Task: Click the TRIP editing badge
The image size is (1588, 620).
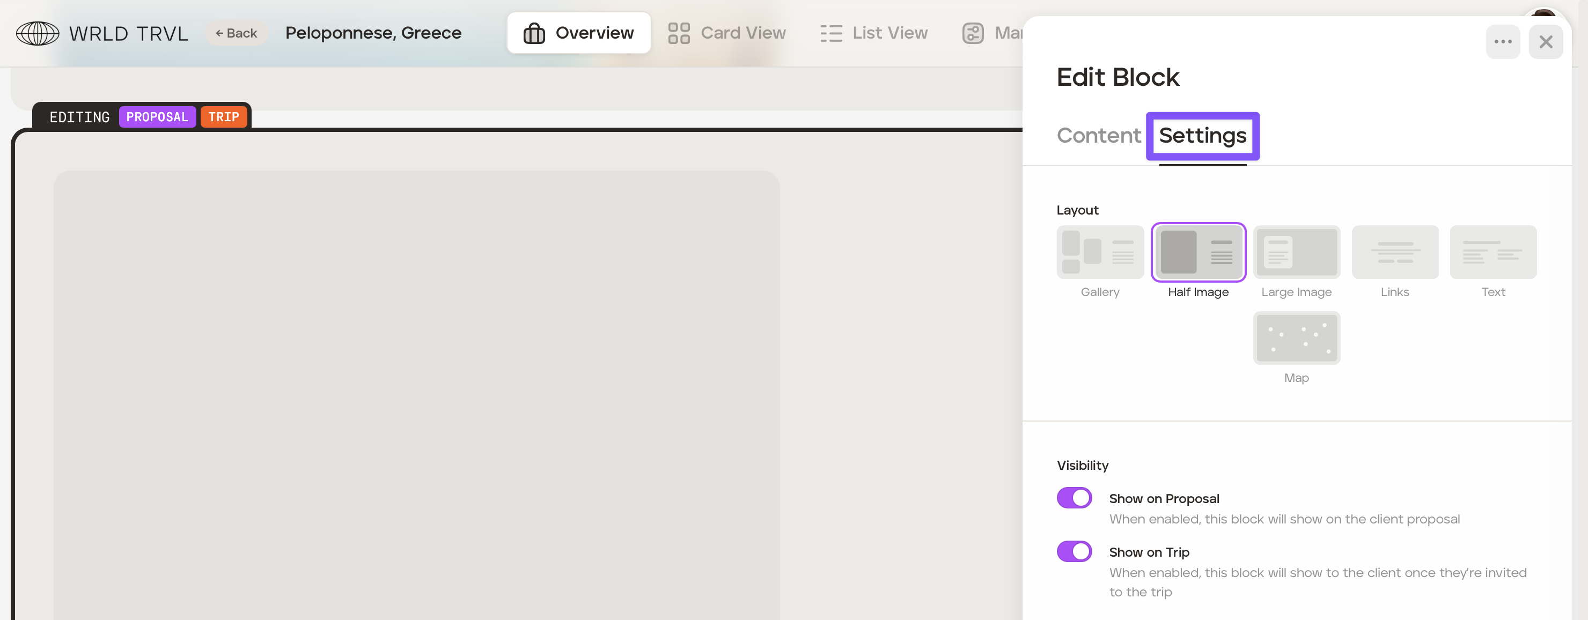Action: tap(223, 117)
